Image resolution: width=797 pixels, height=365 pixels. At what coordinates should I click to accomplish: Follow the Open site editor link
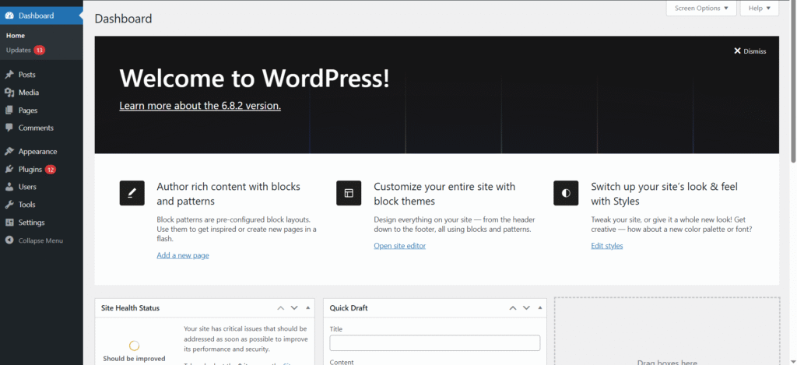coord(399,246)
